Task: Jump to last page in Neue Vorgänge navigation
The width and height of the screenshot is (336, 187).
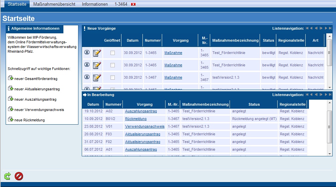Action: tap(330, 28)
